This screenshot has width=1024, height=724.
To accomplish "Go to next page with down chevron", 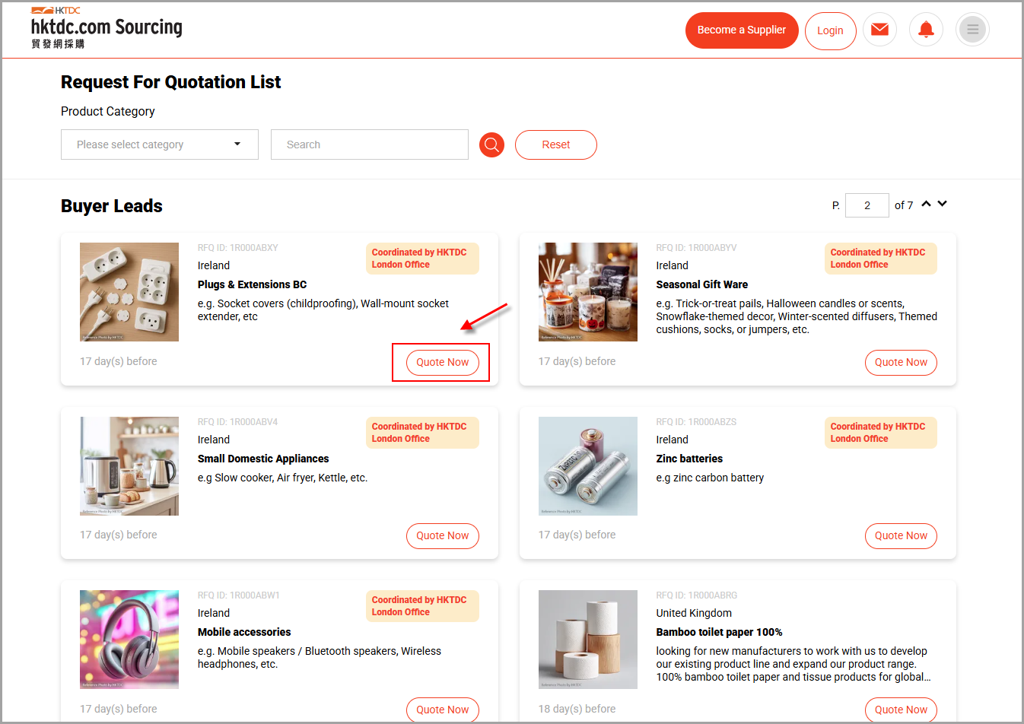I will [x=943, y=204].
